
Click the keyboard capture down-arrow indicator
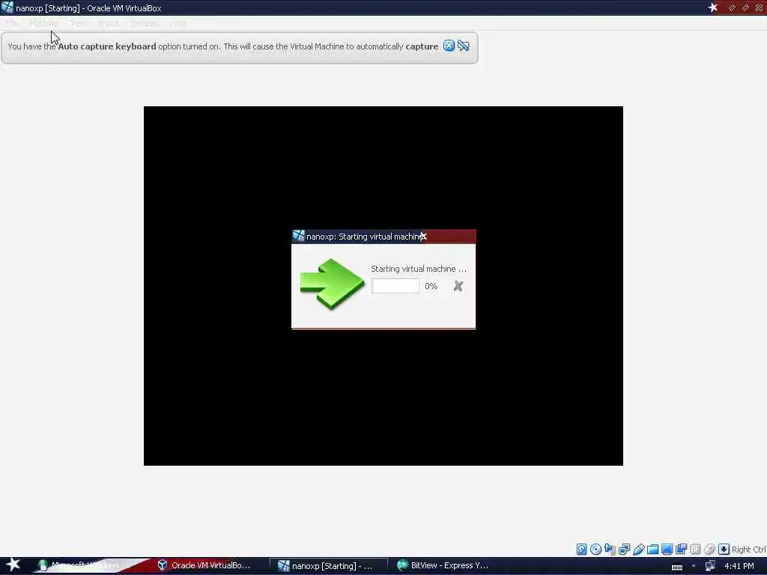click(724, 549)
